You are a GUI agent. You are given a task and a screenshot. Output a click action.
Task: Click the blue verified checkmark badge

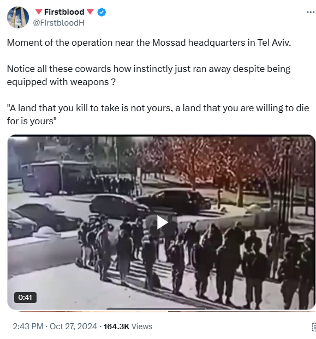point(102,12)
